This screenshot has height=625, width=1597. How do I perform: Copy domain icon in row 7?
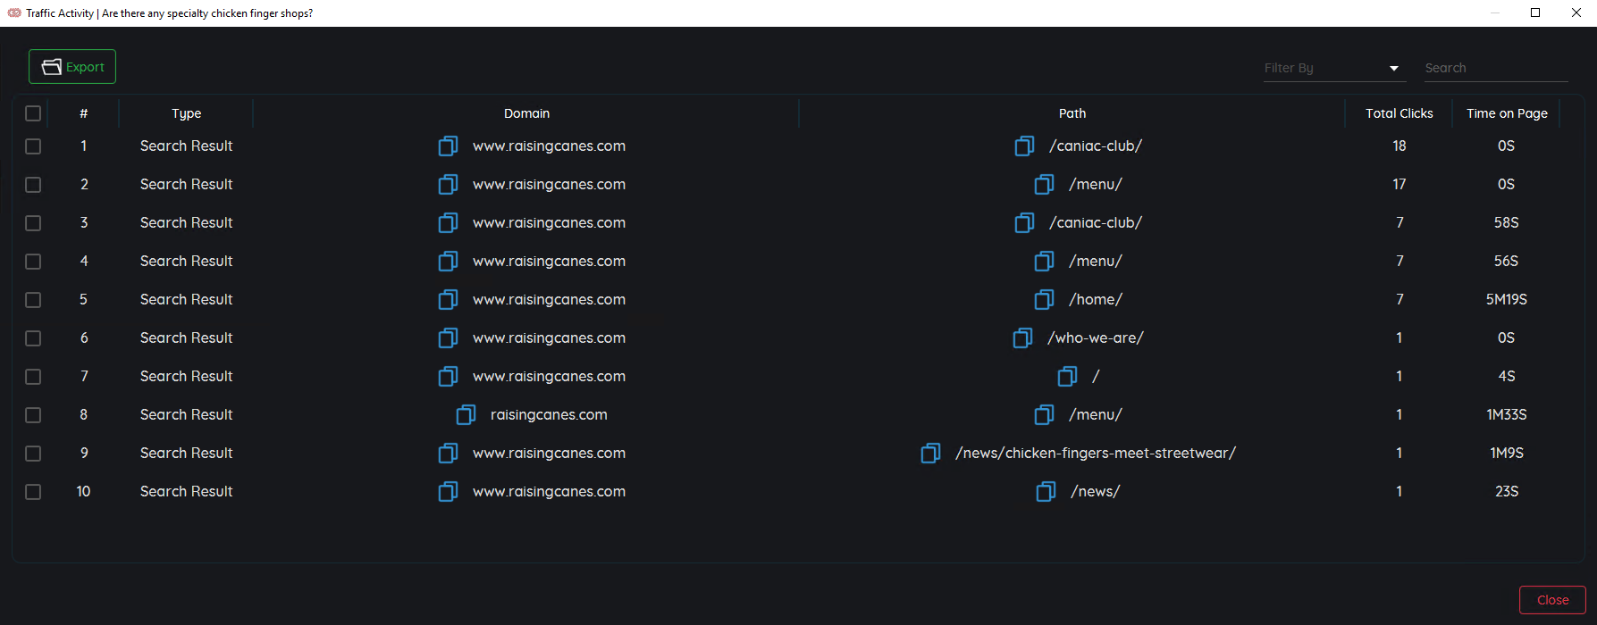point(448,376)
